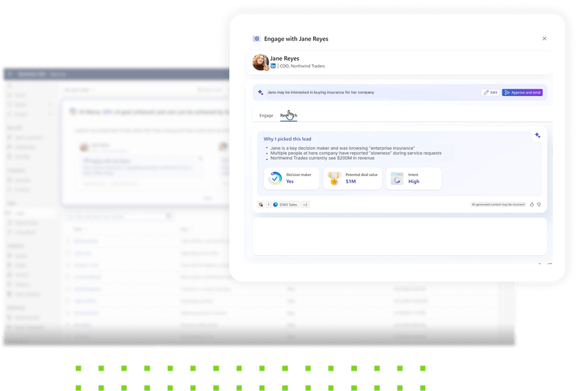Click the sensitivity lock icon before references
Screen dimensions: 580x391
[x=261, y=204]
